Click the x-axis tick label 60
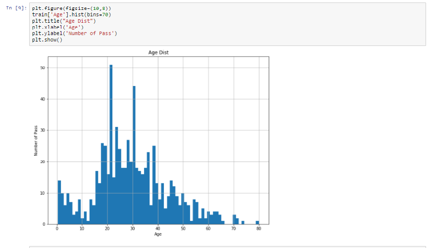 point(208,228)
